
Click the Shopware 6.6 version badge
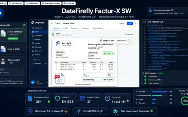tap(16, 3)
